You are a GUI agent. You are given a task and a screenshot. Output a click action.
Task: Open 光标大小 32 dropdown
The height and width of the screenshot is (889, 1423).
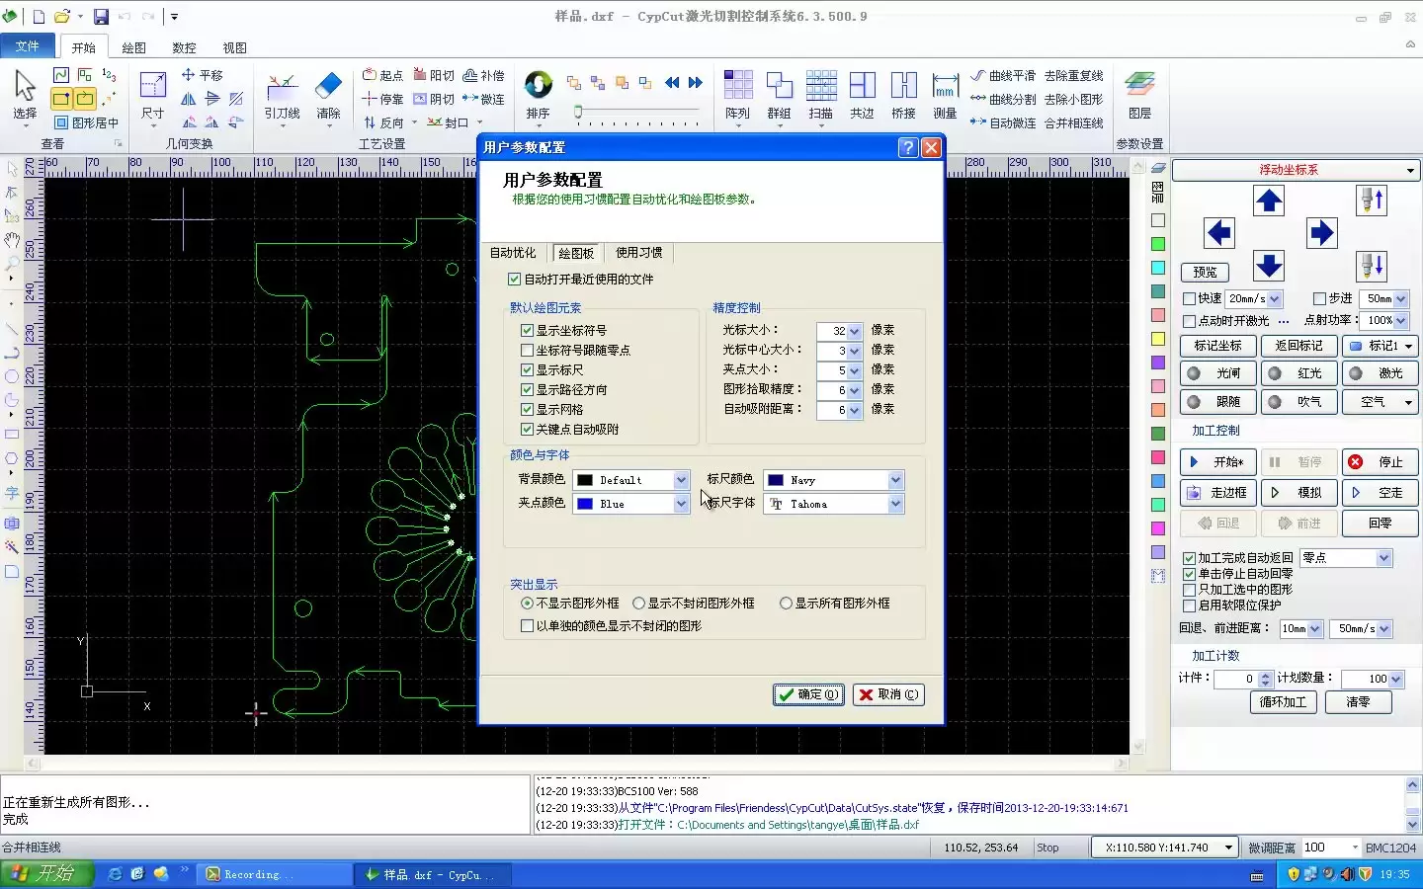(855, 331)
